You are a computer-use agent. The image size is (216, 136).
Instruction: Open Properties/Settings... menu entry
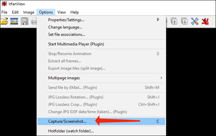(66, 20)
